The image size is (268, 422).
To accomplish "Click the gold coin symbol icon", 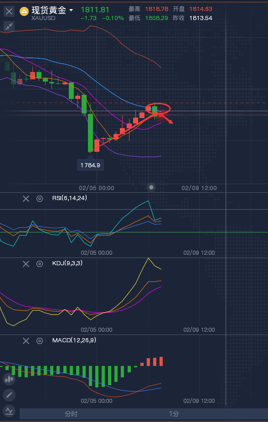I will [24, 11].
